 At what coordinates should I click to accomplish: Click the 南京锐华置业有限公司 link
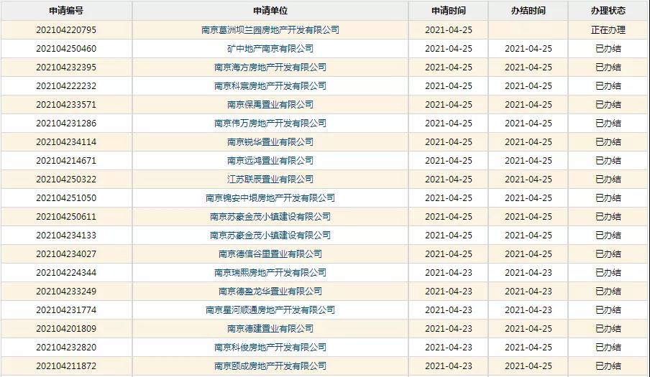[270, 142]
